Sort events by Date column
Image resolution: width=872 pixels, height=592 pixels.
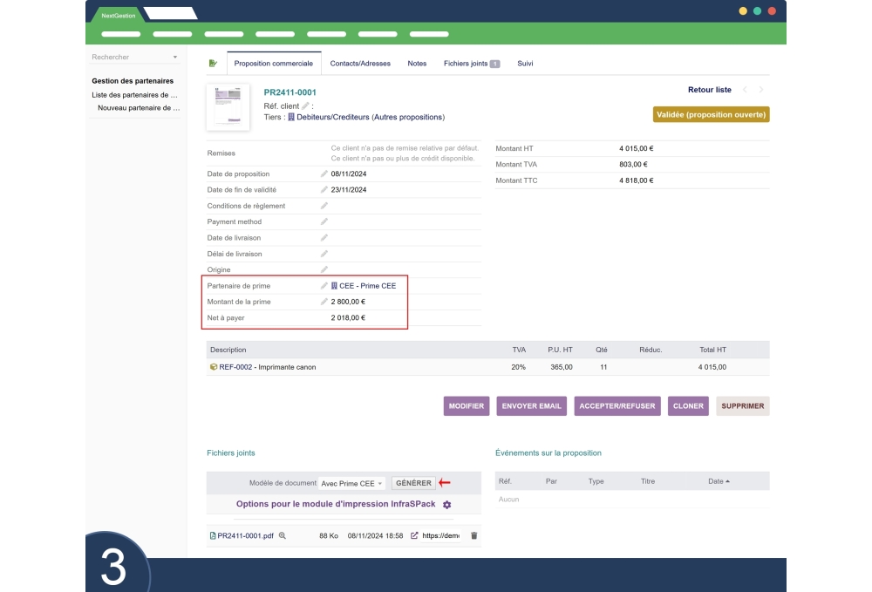(x=719, y=481)
